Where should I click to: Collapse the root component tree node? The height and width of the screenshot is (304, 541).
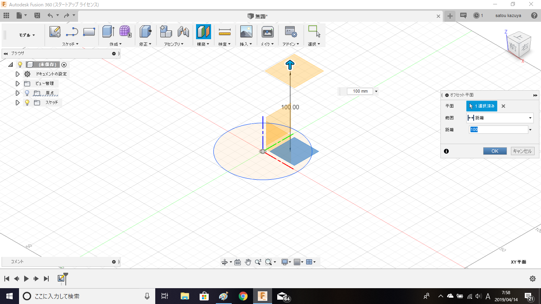(11, 65)
